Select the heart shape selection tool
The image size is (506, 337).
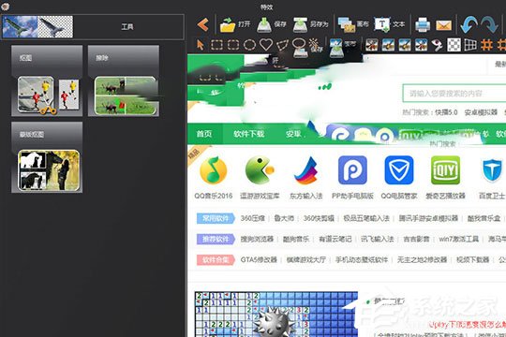(x=266, y=45)
